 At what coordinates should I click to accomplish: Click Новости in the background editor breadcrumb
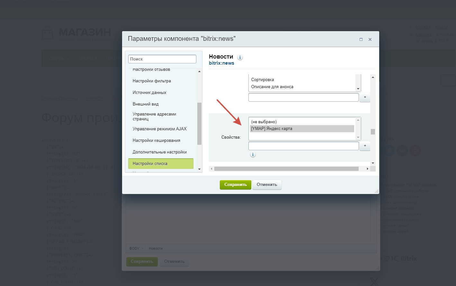click(156, 248)
